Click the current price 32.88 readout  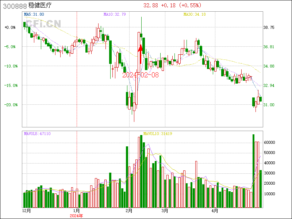point(151,5)
